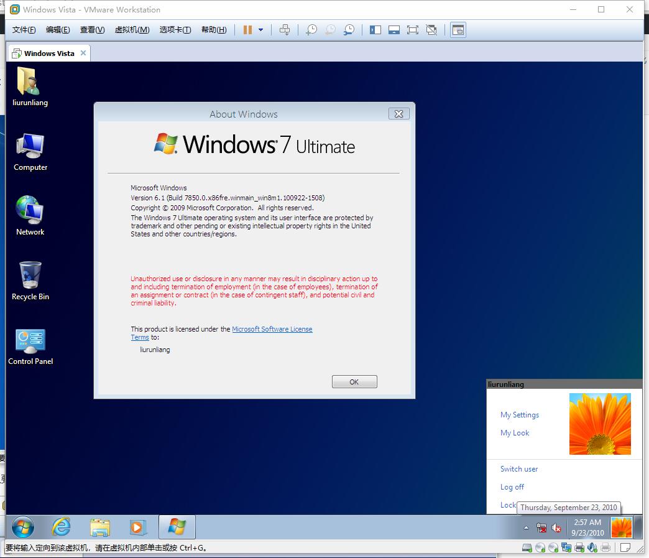Click the console view toolbar button

tap(458, 30)
